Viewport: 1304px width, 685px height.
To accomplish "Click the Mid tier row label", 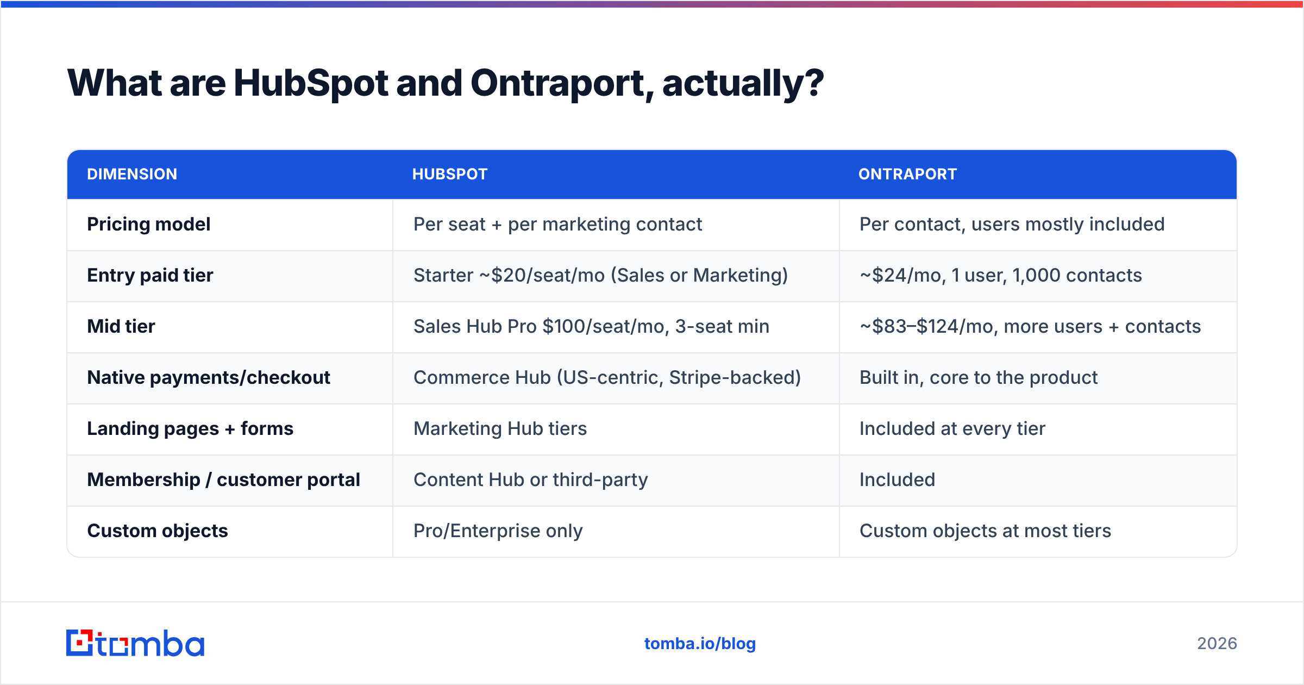I will pos(121,326).
